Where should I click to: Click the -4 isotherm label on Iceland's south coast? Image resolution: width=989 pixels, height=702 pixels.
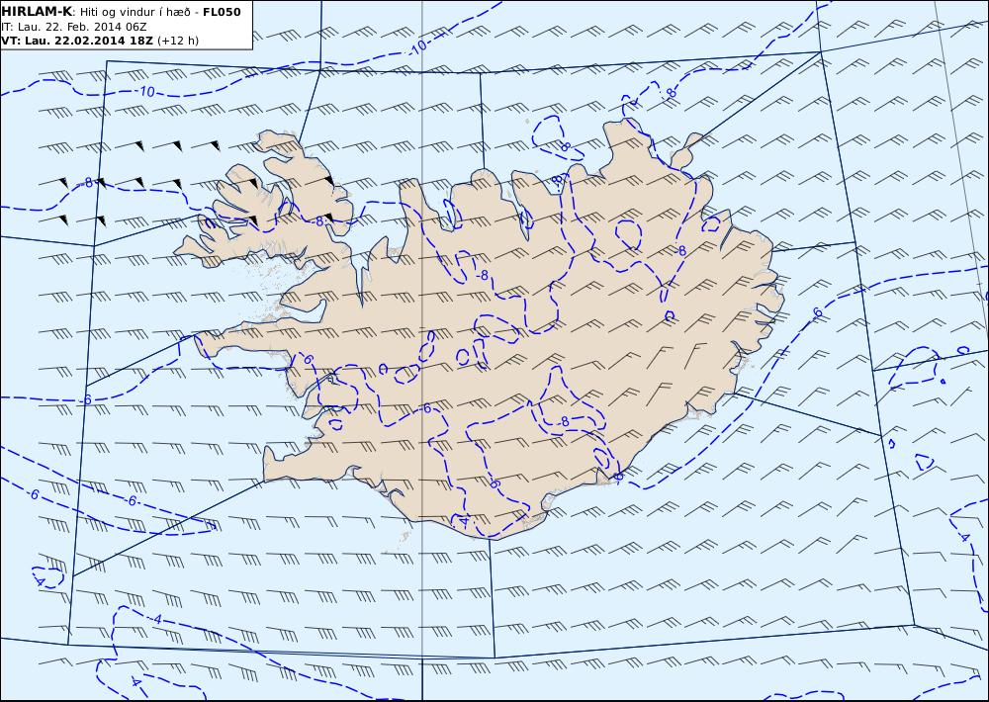462,522
